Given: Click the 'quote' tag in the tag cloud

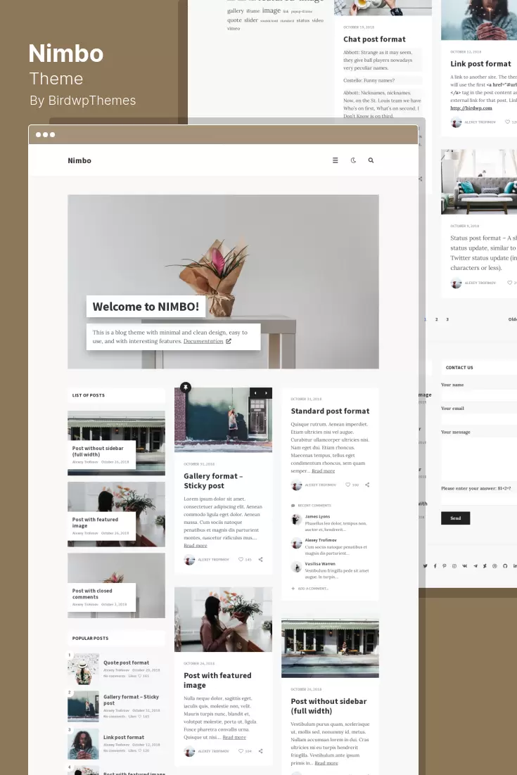Looking at the screenshot, I should [234, 20].
